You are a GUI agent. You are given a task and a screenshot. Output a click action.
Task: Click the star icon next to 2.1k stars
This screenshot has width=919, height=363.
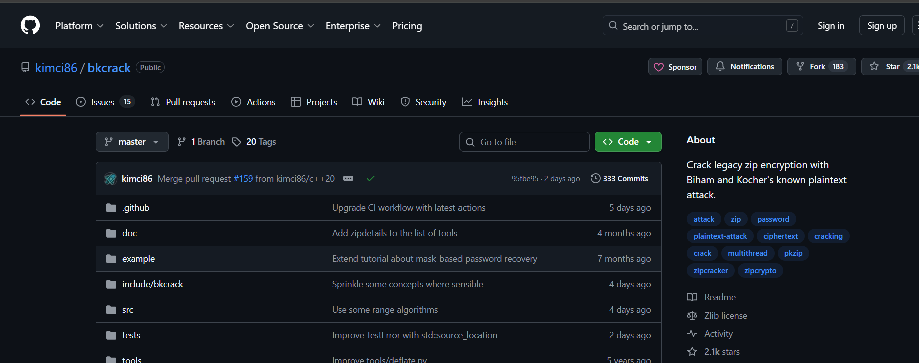pos(692,352)
